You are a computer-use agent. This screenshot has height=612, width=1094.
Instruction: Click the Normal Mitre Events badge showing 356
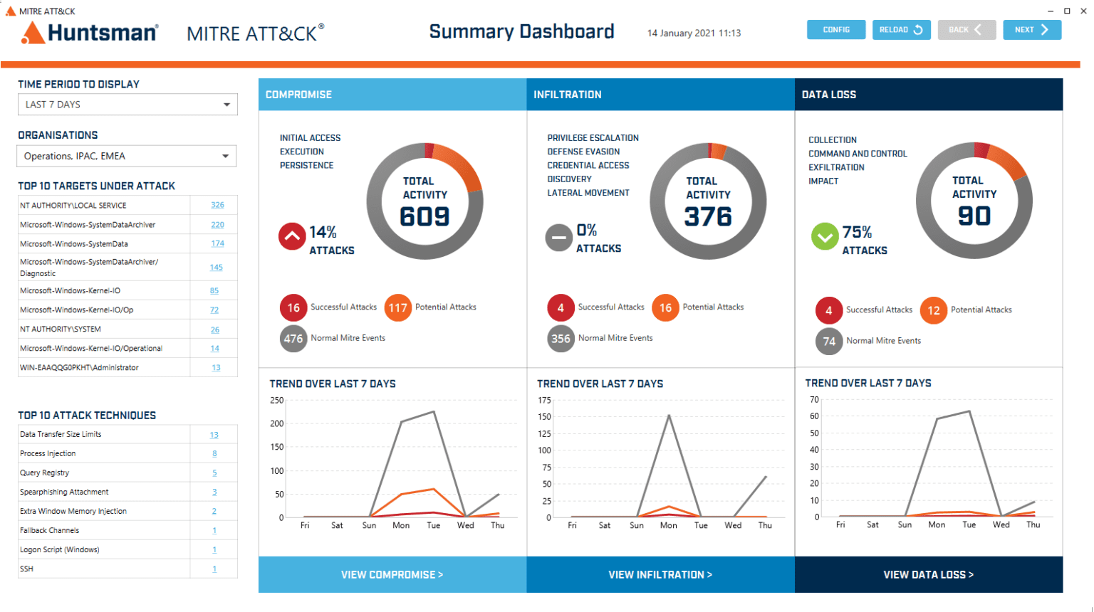561,338
